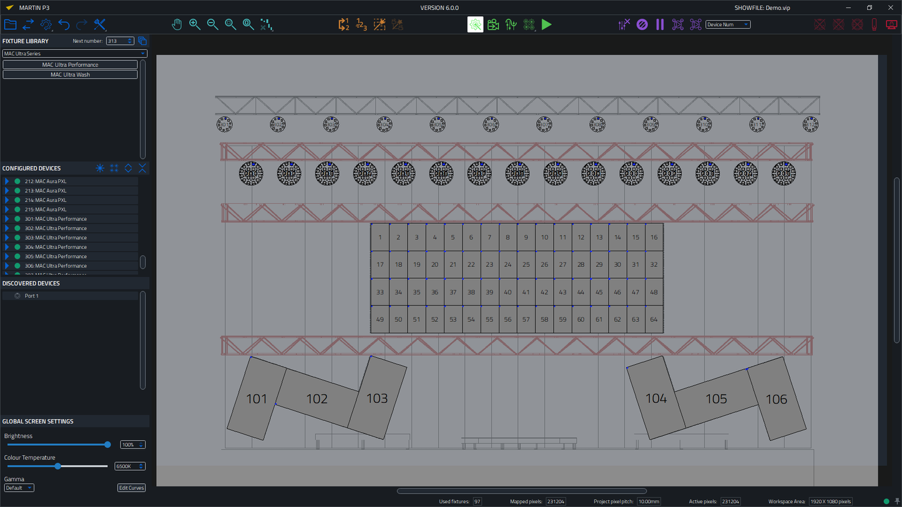
Task: Open the show file folder icon
Action: [x=10, y=24]
